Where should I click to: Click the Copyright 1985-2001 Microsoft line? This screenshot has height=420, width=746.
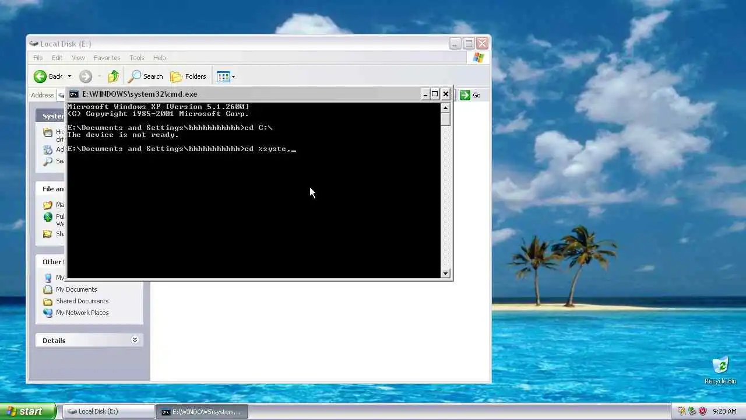click(158, 114)
